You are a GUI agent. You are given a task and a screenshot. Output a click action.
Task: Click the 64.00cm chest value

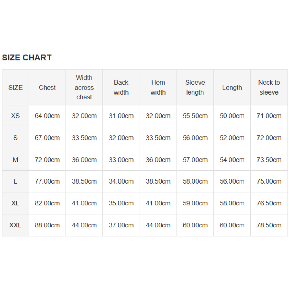point(47,116)
